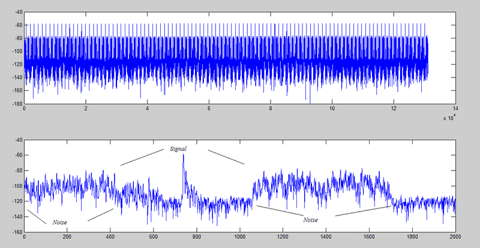Select the left "Noise" annotation text
This screenshot has height=248, width=480.
coord(59,222)
